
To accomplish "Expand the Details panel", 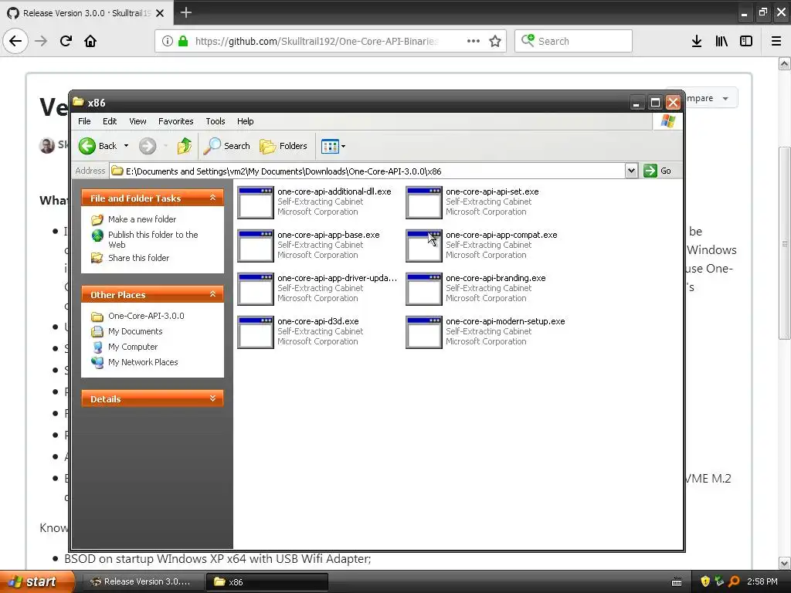I will [x=213, y=398].
